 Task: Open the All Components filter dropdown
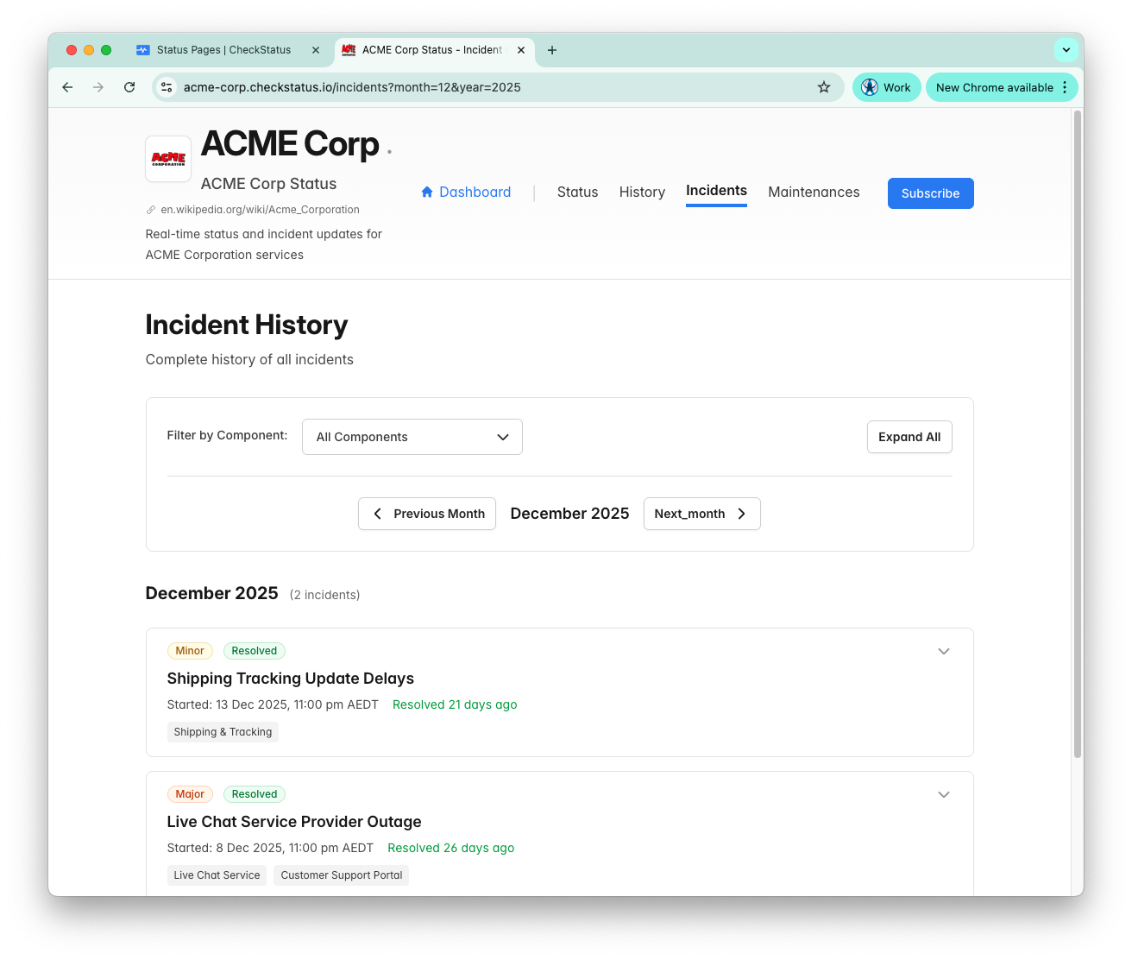[412, 437]
